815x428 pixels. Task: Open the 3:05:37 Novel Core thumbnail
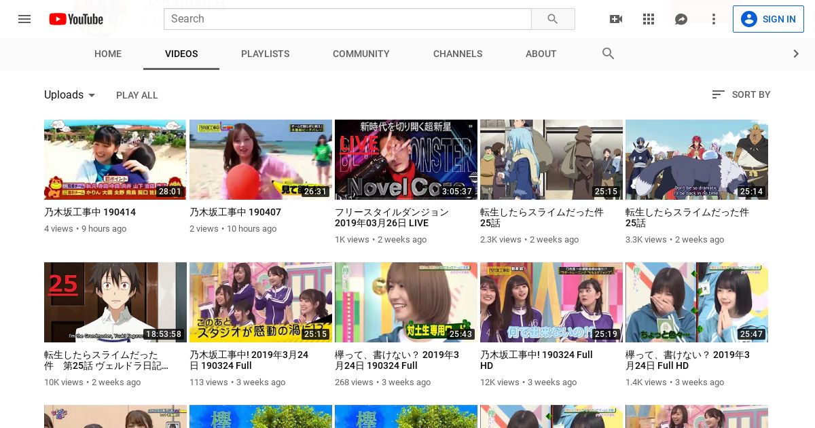(x=406, y=160)
